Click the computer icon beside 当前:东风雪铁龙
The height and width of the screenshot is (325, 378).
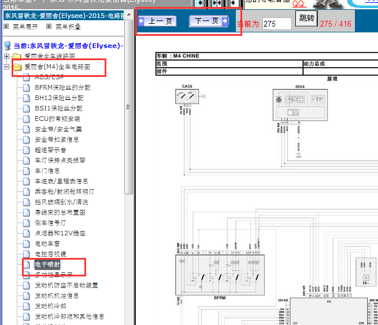coord(8,46)
